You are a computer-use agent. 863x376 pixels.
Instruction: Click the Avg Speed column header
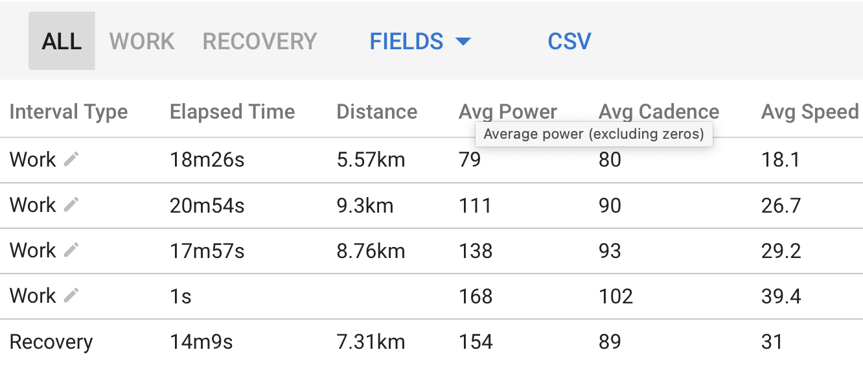[810, 112]
